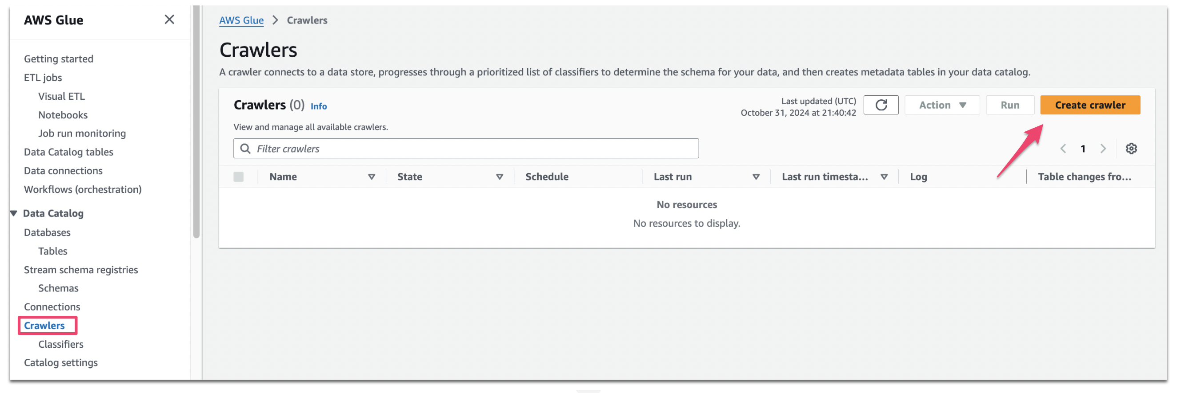Refresh the crawlers list
Screen dimensions: 1177x393
[x=881, y=105]
